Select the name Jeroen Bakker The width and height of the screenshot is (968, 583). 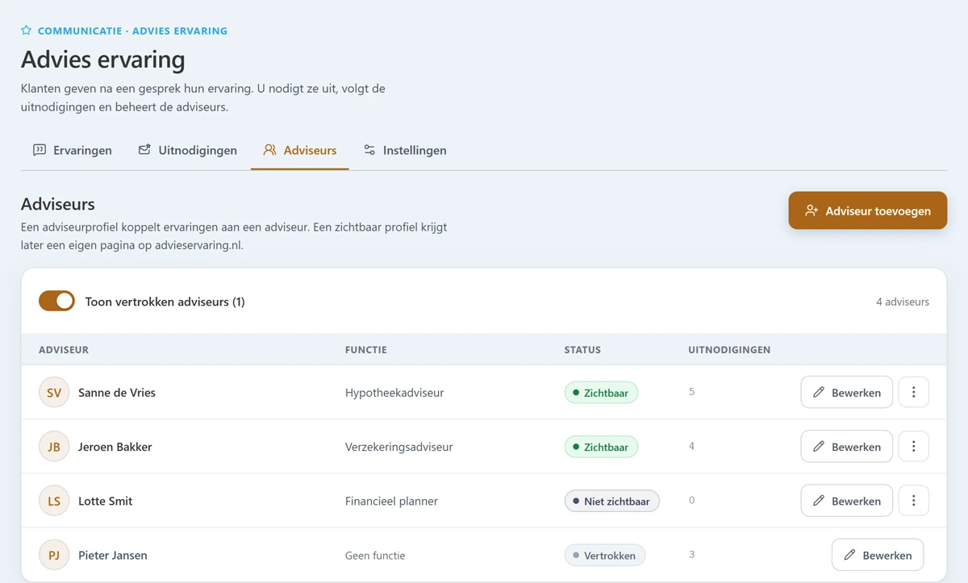tap(115, 447)
